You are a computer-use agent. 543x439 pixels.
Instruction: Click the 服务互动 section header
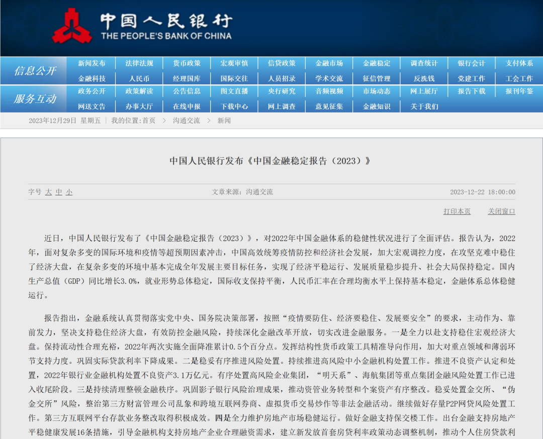tap(35, 99)
